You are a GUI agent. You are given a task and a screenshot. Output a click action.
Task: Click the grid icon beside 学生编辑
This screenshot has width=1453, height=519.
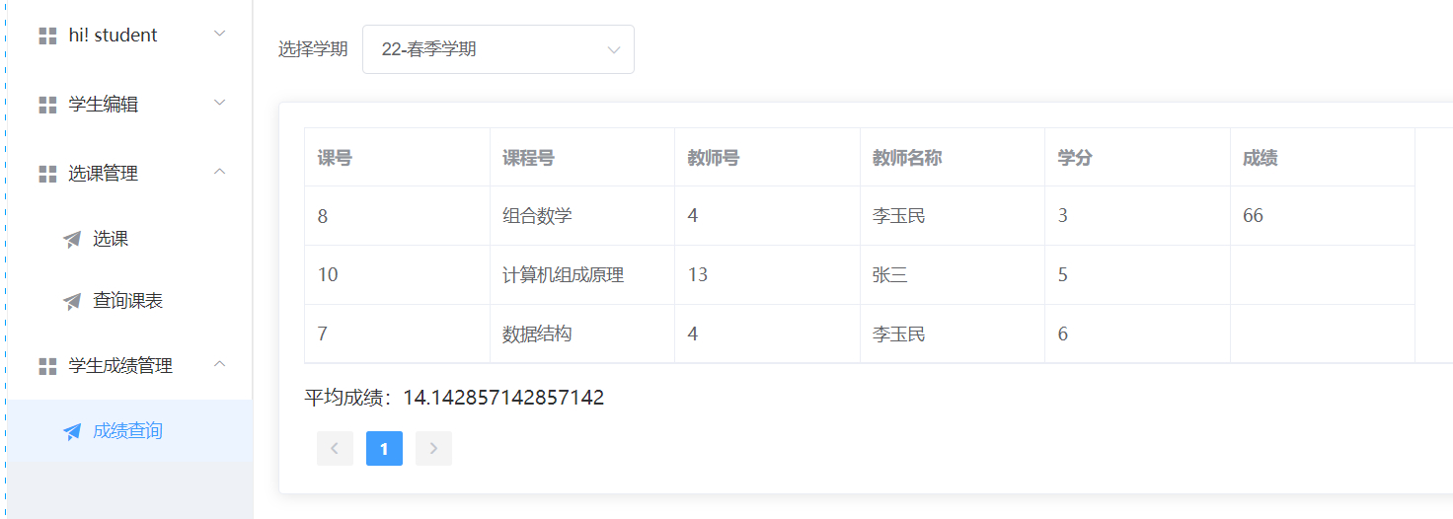click(47, 105)
